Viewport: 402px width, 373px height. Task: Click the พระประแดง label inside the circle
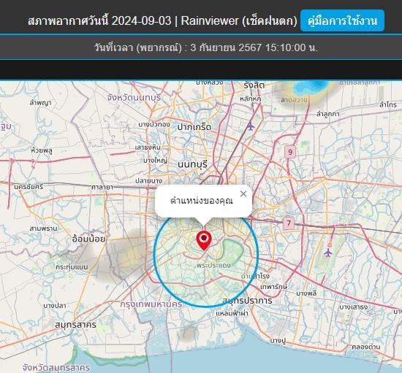pos(213,265)
